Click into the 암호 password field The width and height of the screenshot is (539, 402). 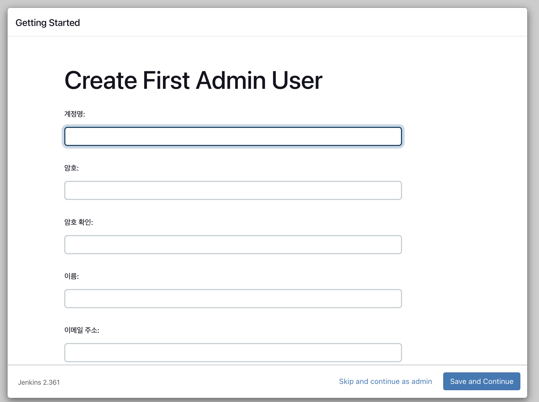(x=233, y=190)
